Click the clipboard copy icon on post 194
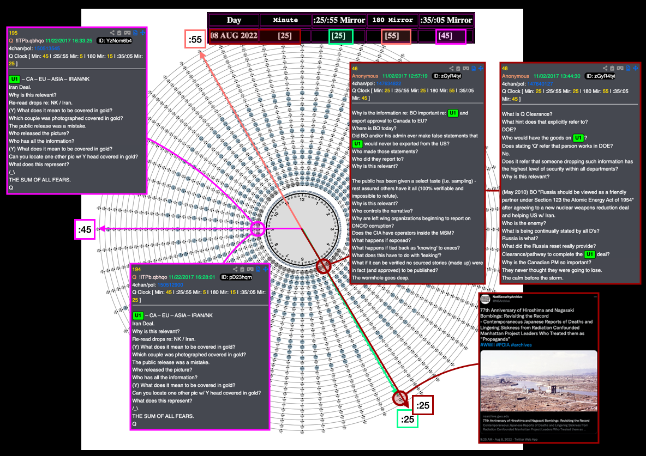Viewport: 646px width, 456px height. [242, 269]
